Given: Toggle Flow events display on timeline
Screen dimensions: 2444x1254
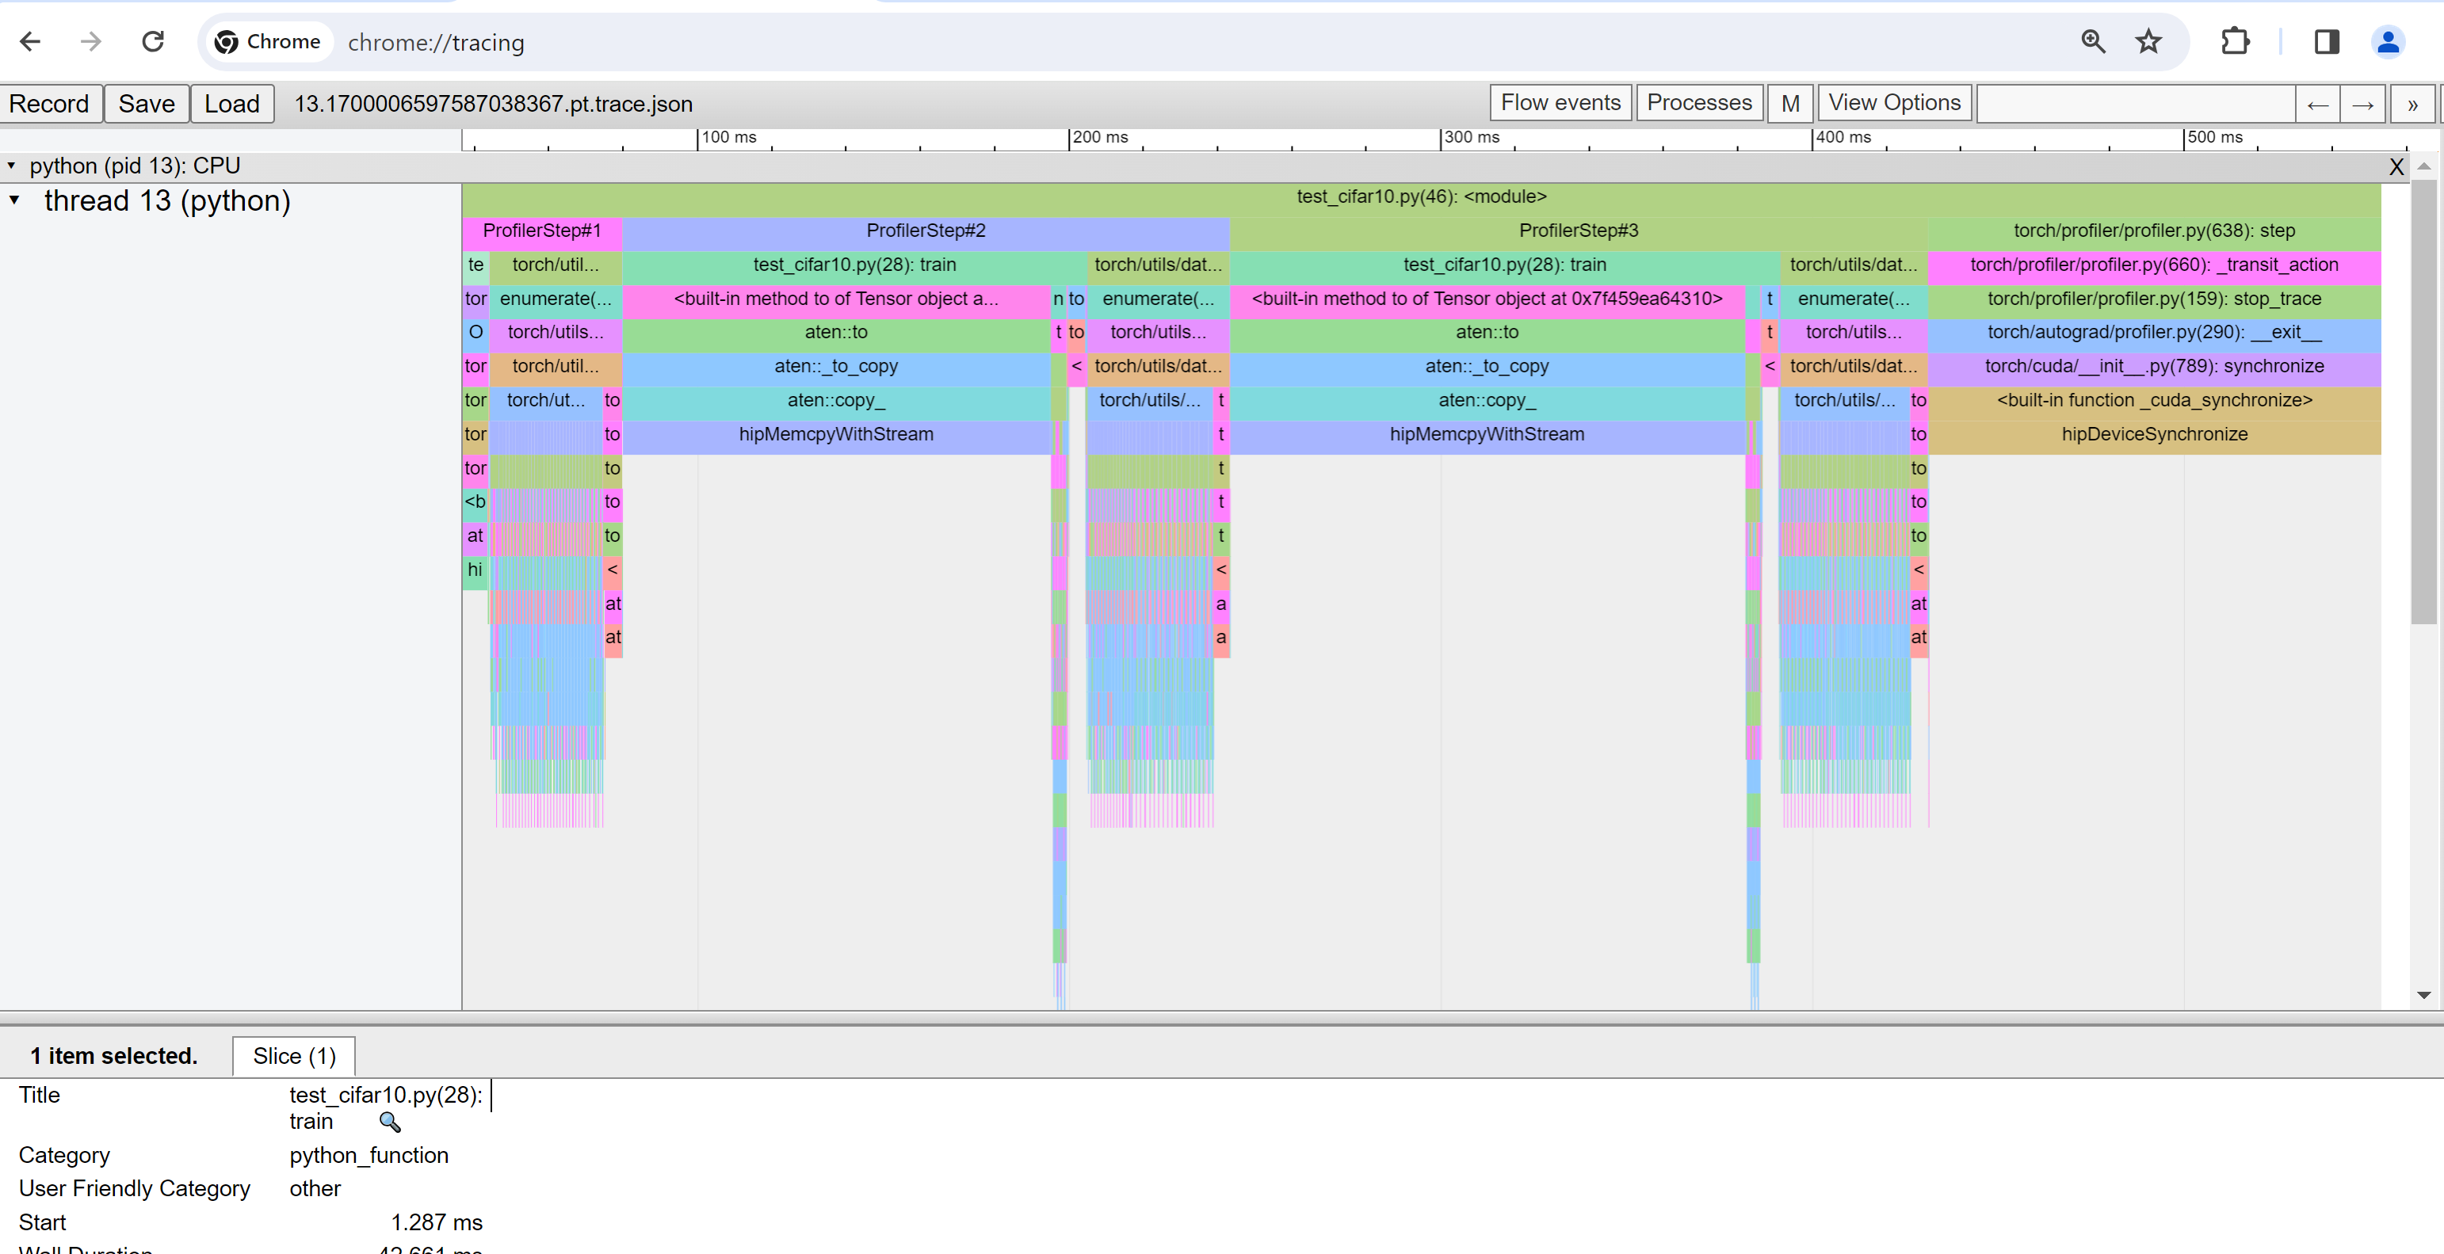Looking at the screenshot, I should [1561, 102].
